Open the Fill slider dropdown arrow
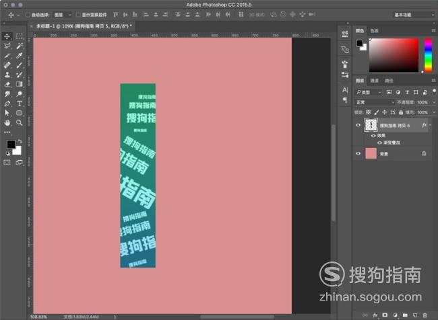 click(433, 112)
